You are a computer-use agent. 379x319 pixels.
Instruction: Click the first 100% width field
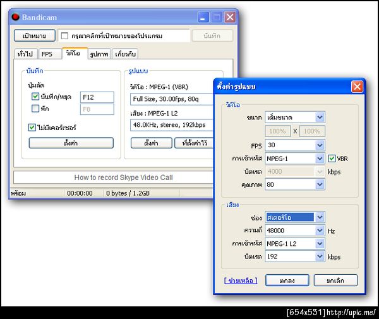278,131
